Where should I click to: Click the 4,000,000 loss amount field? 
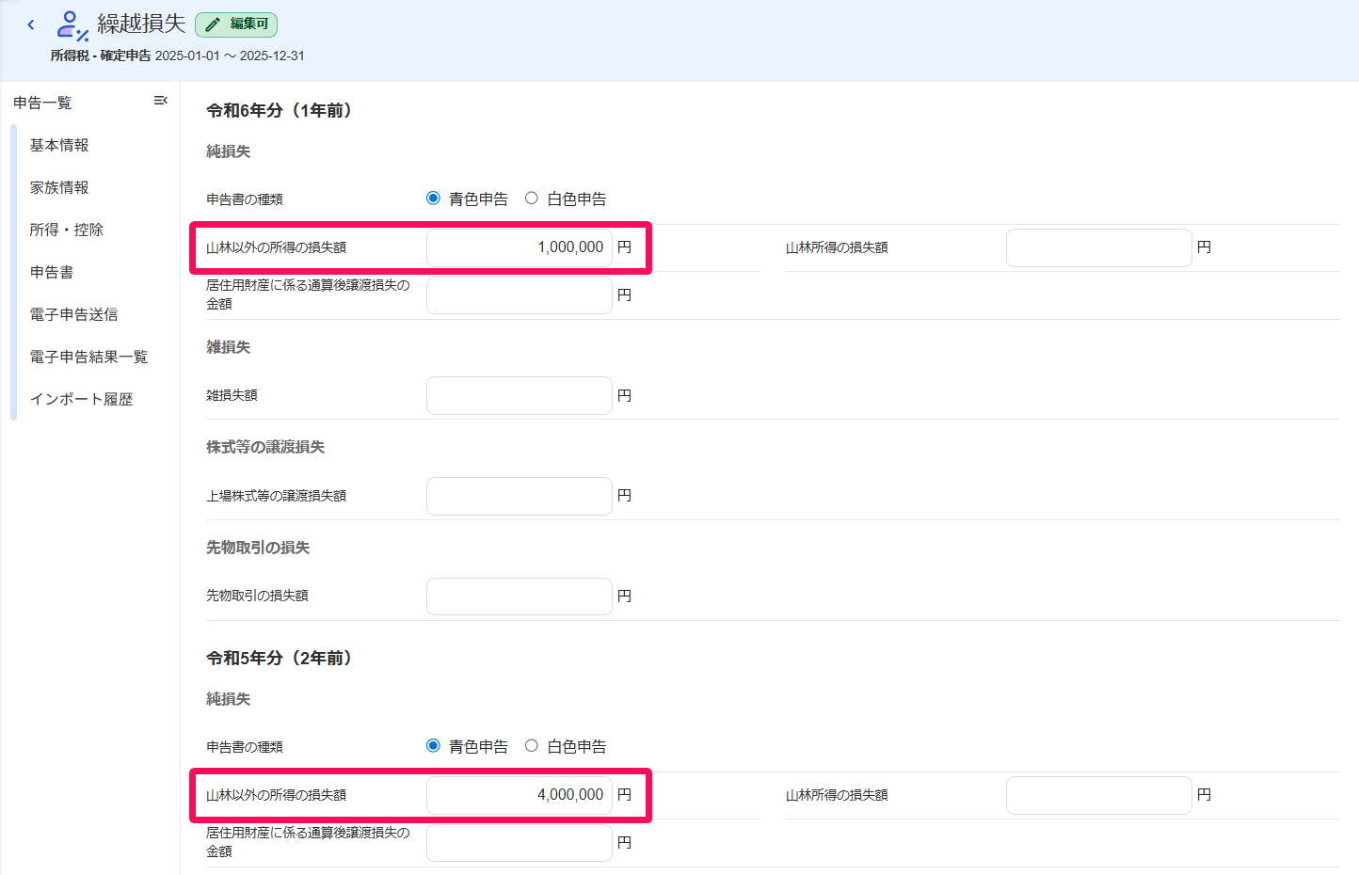pyautogui.click(x=520, y=795)
